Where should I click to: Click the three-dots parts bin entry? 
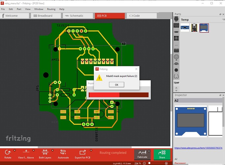click(176, 45)
